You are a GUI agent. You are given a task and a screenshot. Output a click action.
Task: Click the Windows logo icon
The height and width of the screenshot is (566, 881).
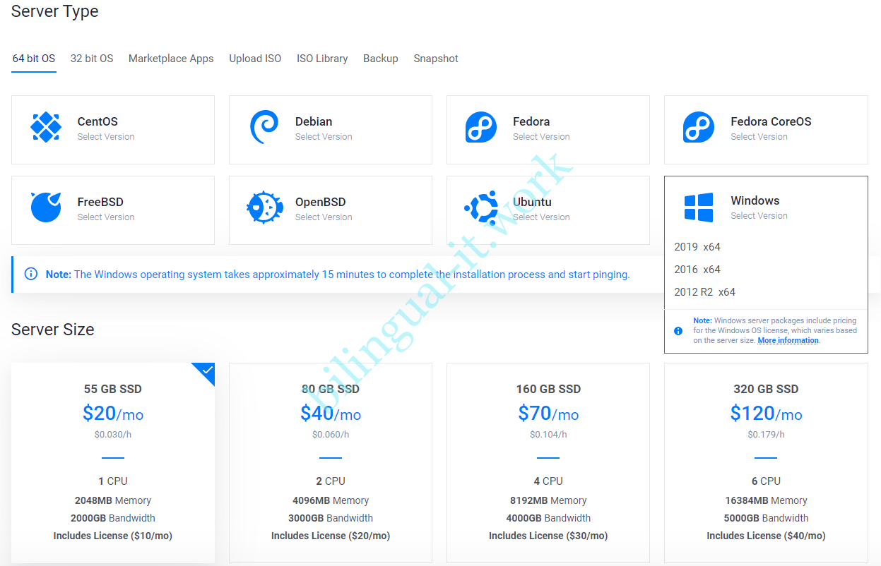pyautogui.click(x=699, y=207)
